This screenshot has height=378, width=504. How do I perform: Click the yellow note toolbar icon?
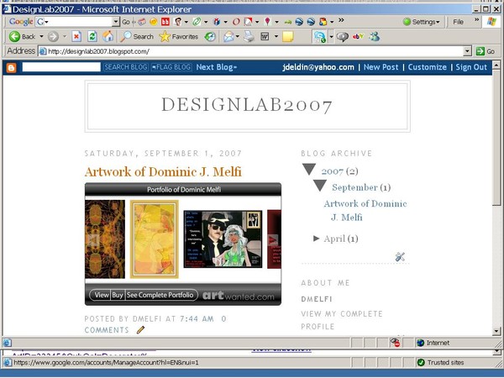point(287,37)
